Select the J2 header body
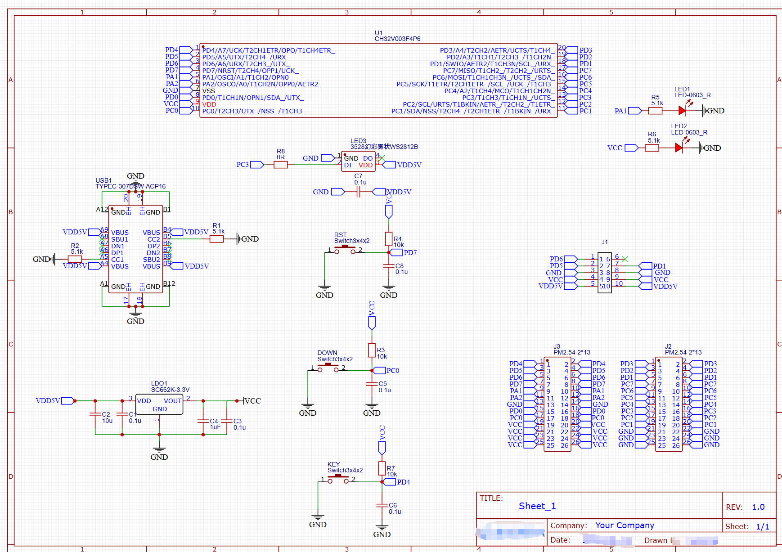 tap(669, 404)
